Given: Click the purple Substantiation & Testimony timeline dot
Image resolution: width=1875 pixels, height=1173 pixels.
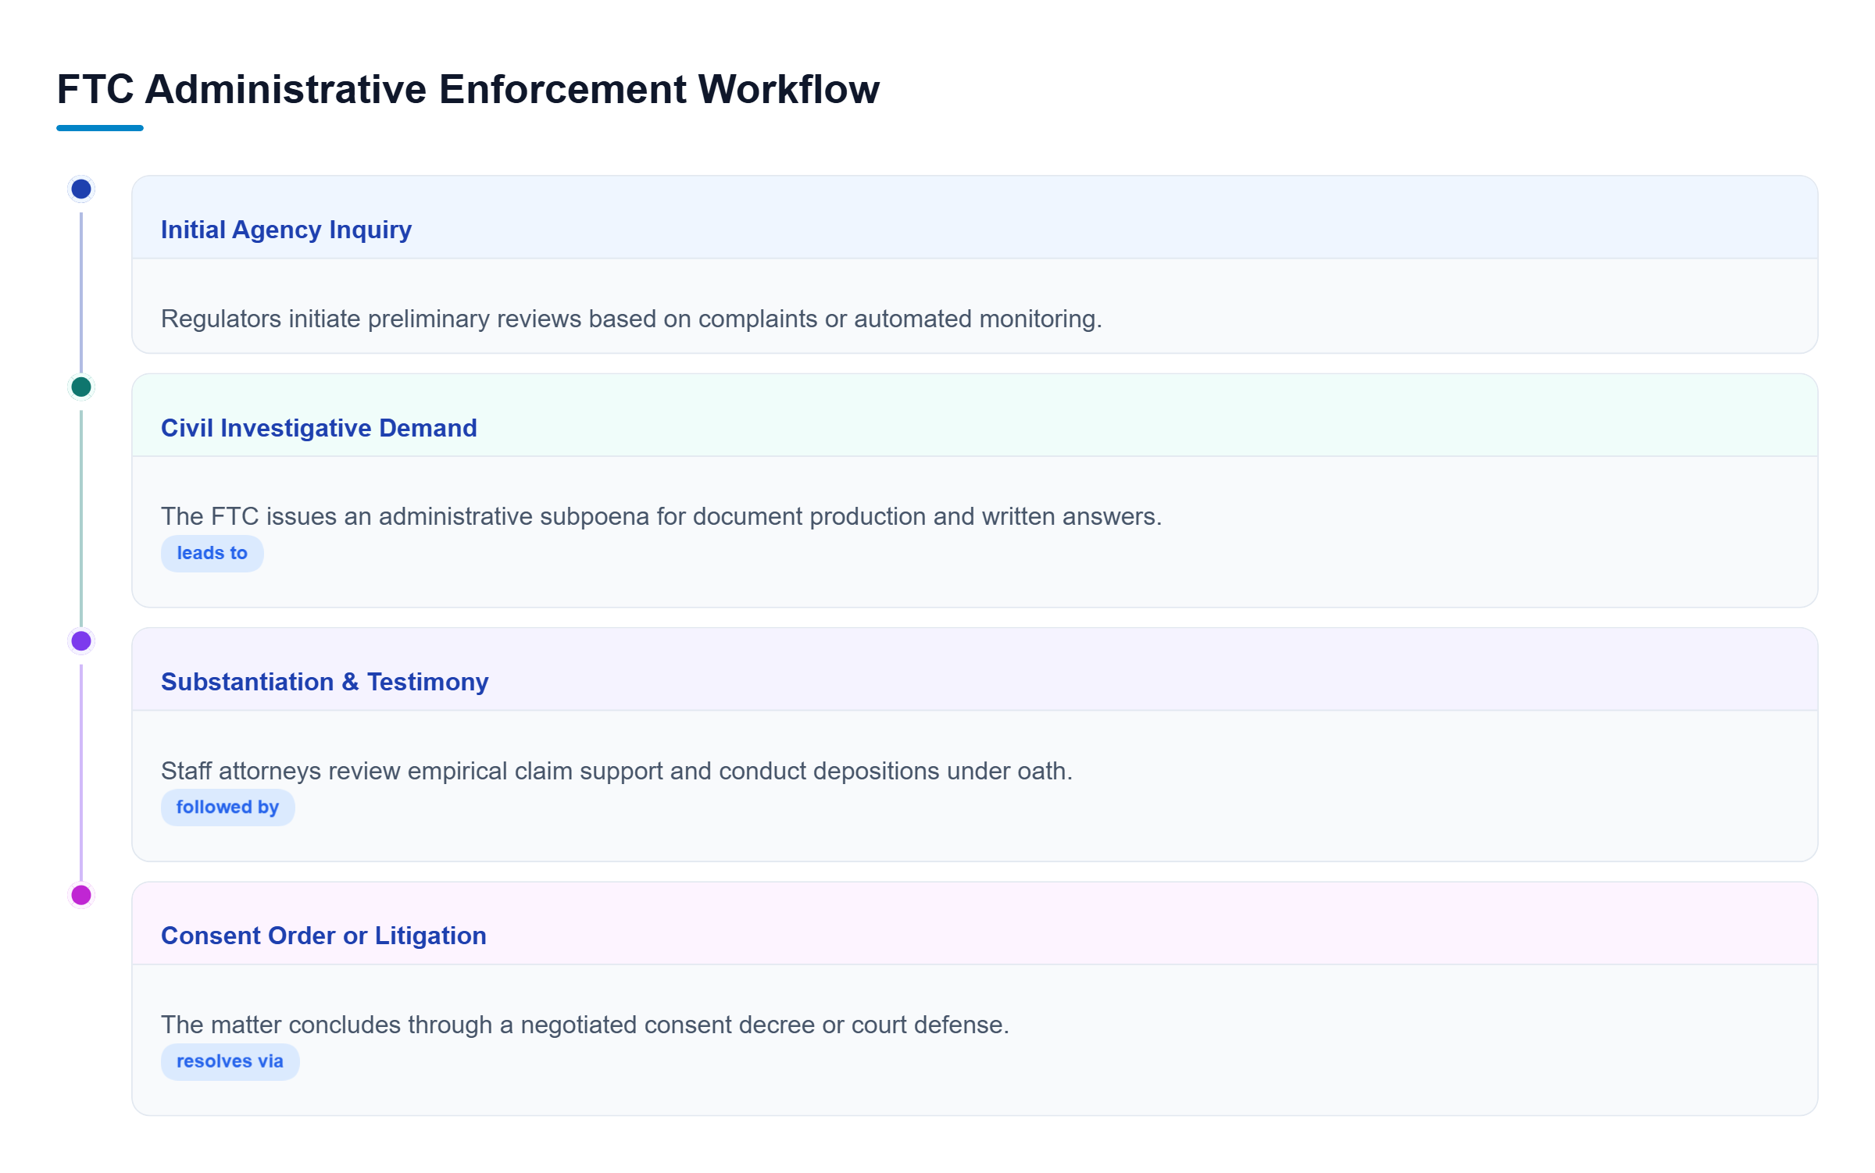Looking at the screenshot, I should click(81, 641).
